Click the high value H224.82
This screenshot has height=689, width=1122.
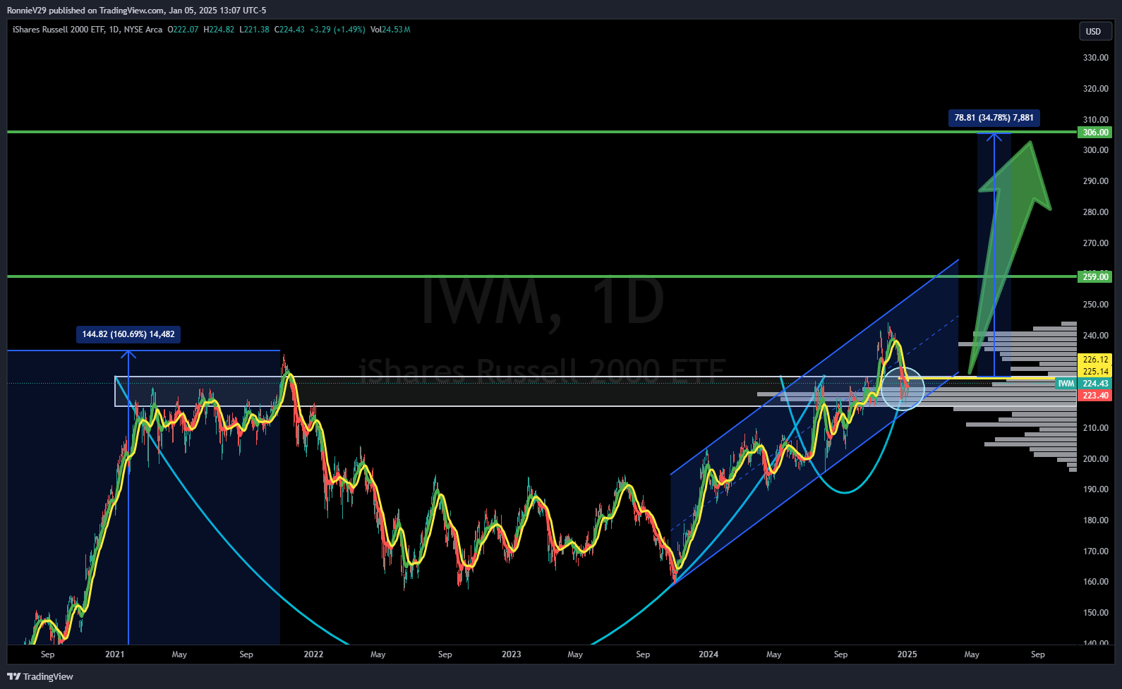point(219,30)
